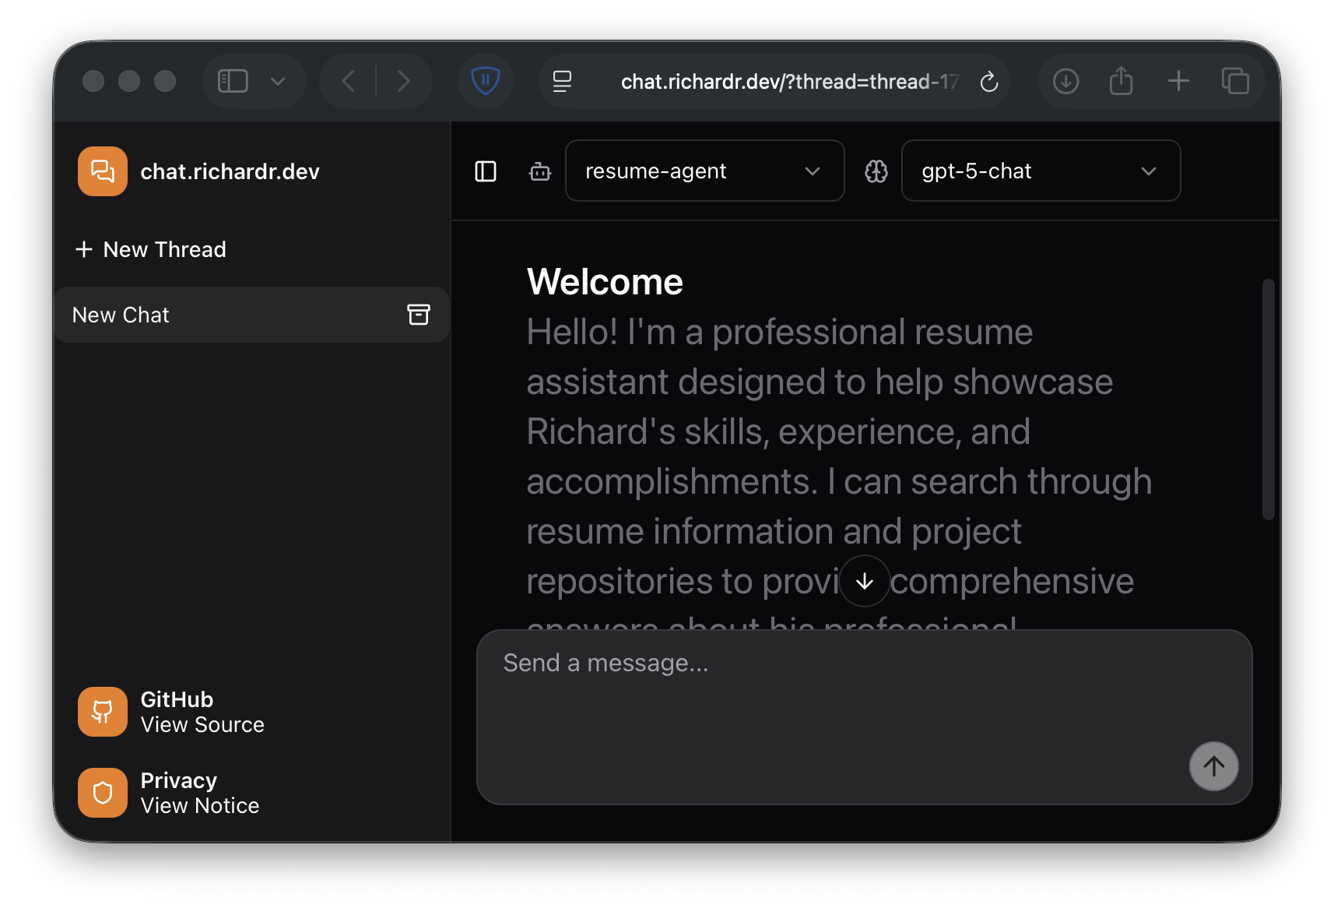The image size is (1334, 908).
Task: Reload the page
Action: 988,82
